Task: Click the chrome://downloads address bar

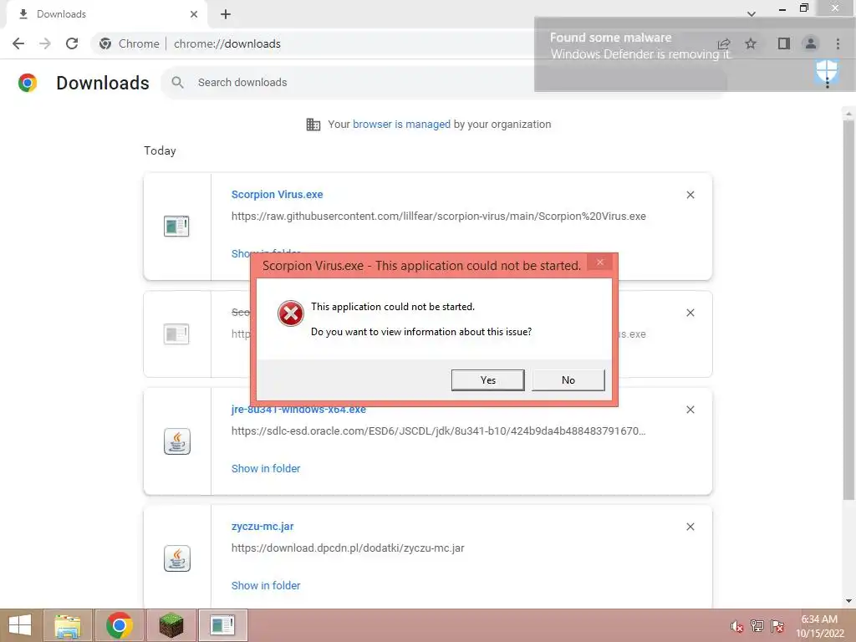Action: [349, 43]
